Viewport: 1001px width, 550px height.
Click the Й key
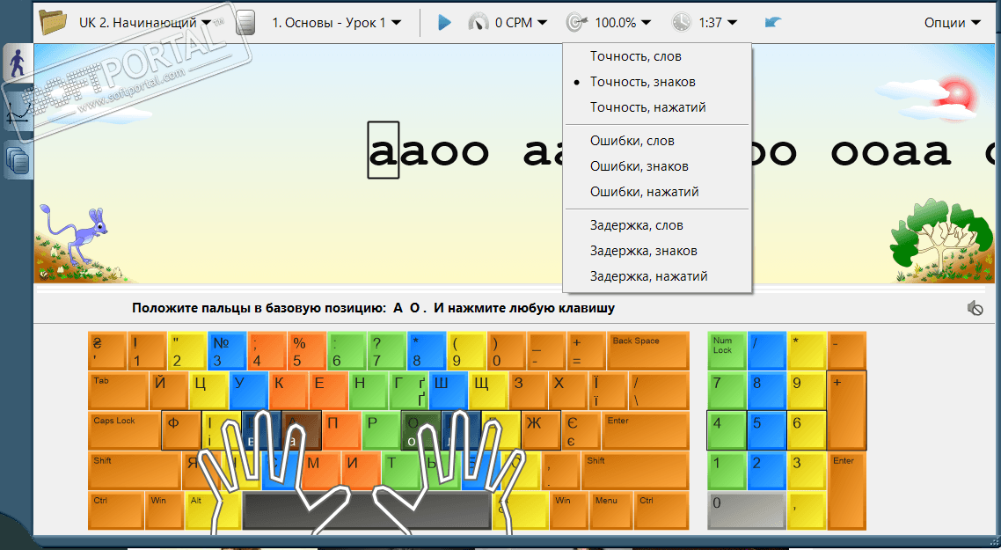tap(169, 391)
